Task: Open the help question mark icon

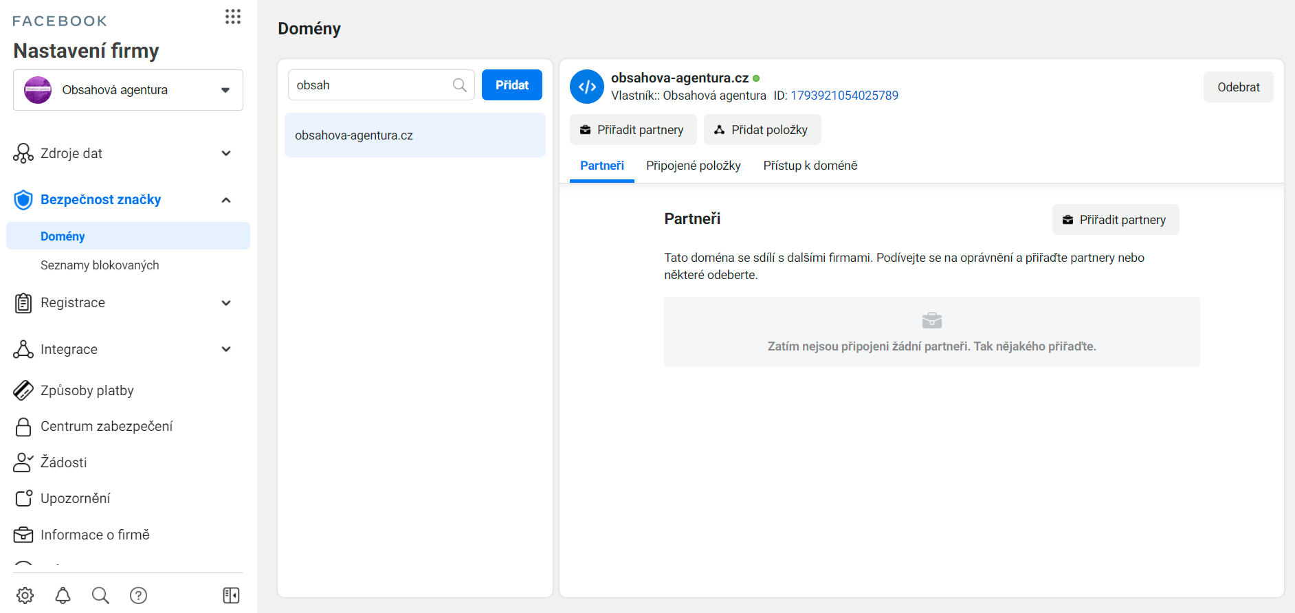Action: point(138,595)
